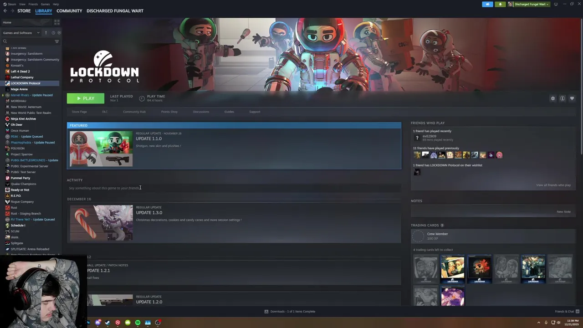The width and height of the screenshot is (583, 328).
Task: Go to the COMMUNITY tab
Action: (x=69, y=11)
